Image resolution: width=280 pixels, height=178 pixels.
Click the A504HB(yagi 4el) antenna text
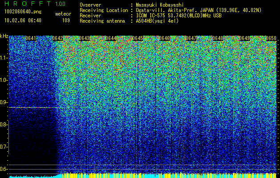pos(157,21)
